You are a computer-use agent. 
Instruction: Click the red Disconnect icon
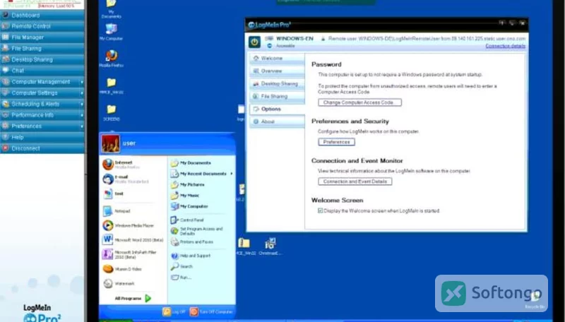[5, 148]
